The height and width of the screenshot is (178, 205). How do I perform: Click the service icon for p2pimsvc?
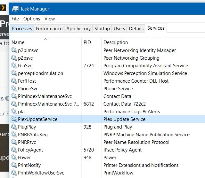point(14,50)
